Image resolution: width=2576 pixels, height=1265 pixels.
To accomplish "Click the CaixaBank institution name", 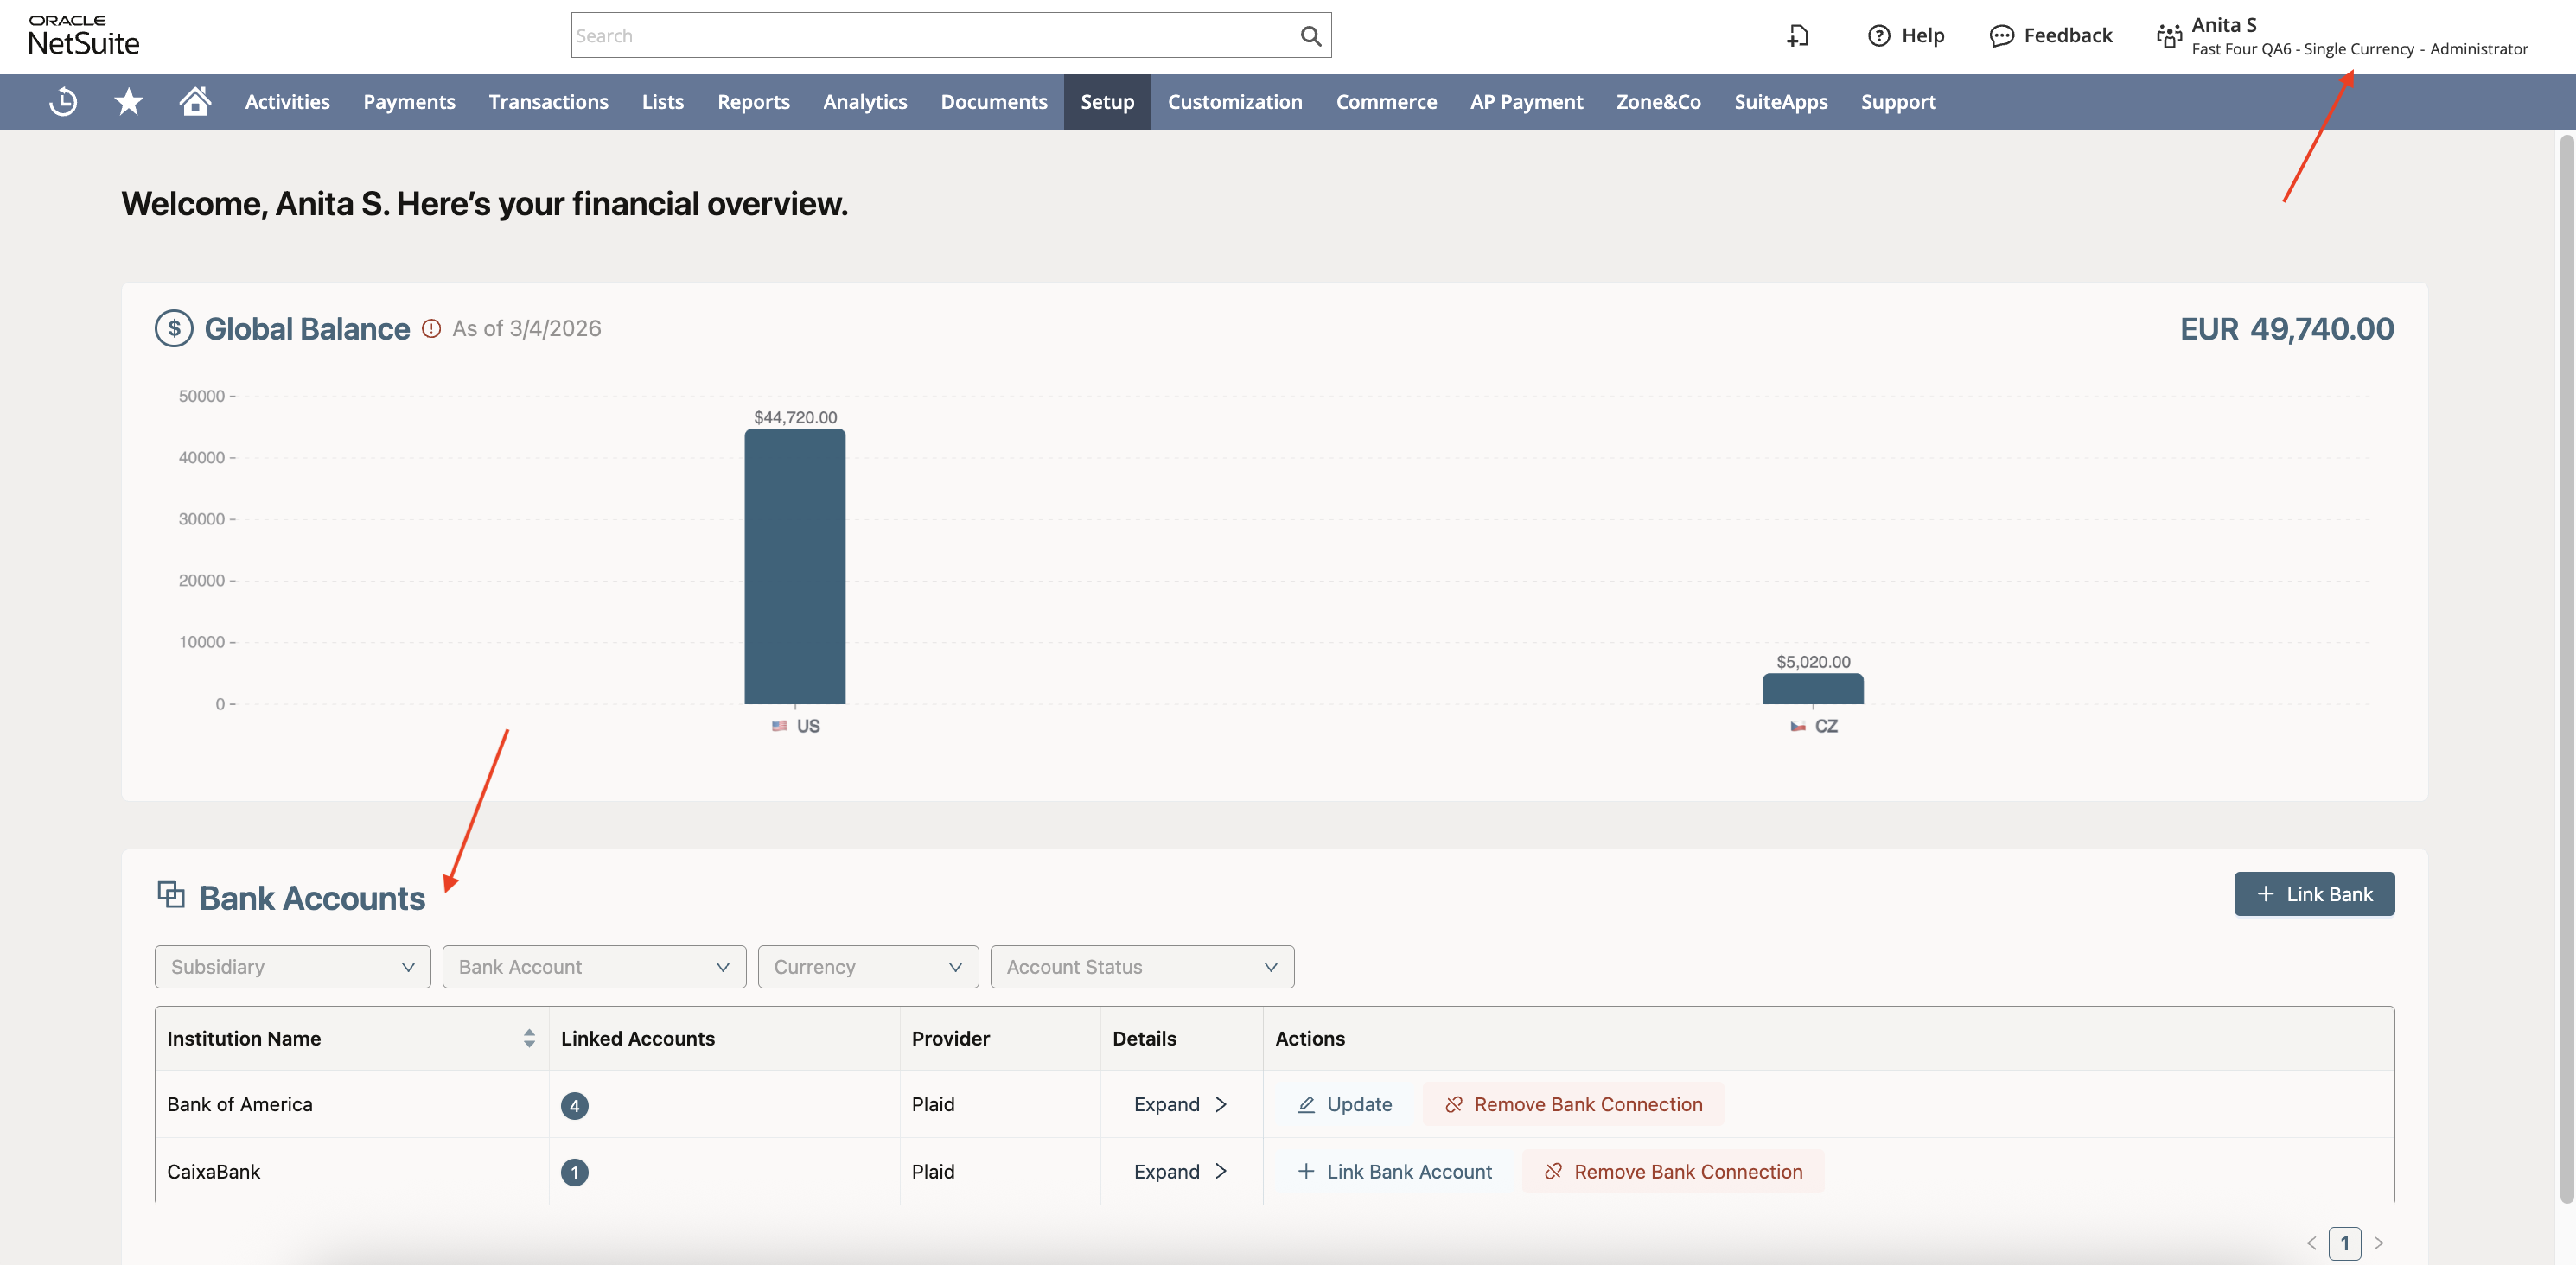I will pyautogui.click(x=214, y=1171).
